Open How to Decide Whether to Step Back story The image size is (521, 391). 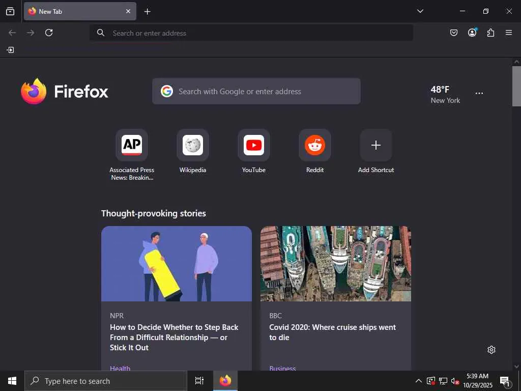click(174, 338)
